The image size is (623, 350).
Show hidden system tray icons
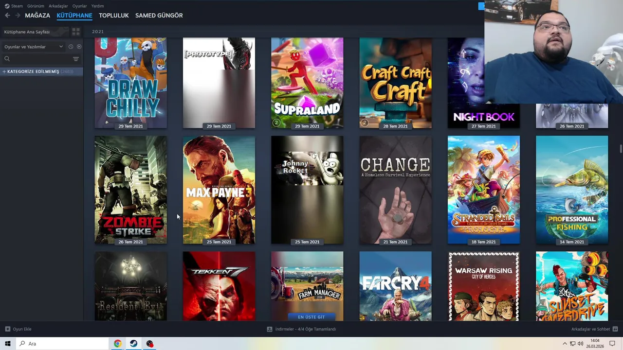565,344
